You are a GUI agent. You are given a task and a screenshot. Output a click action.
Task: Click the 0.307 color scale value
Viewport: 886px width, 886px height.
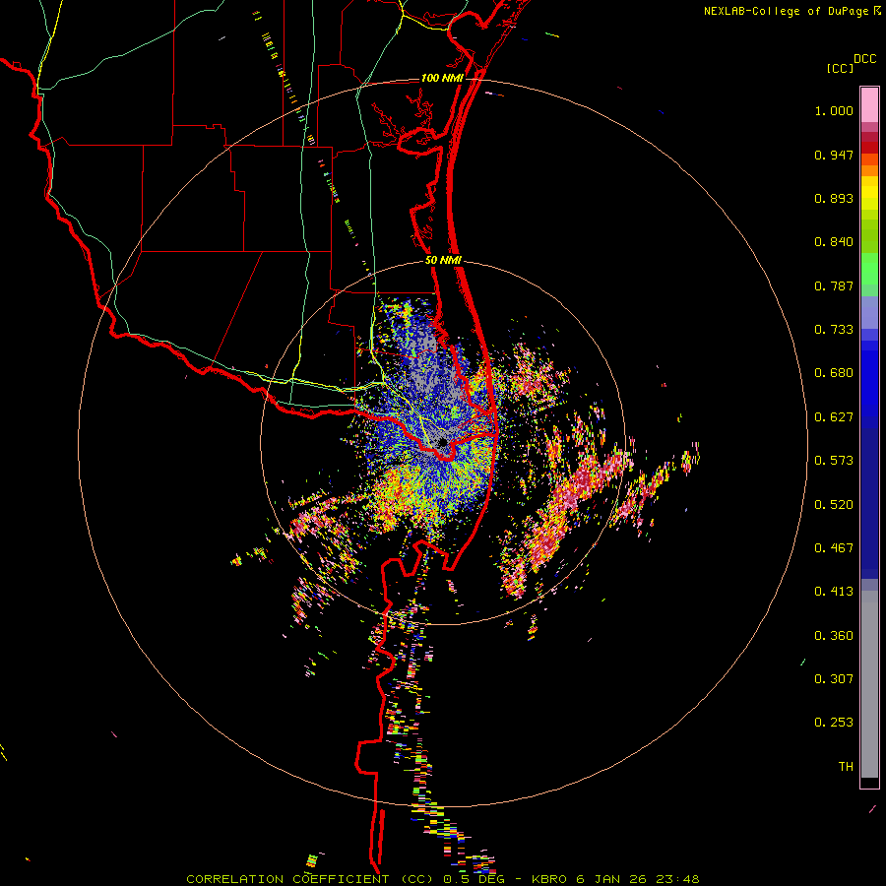pyautogui.click(x=834, y=679)
